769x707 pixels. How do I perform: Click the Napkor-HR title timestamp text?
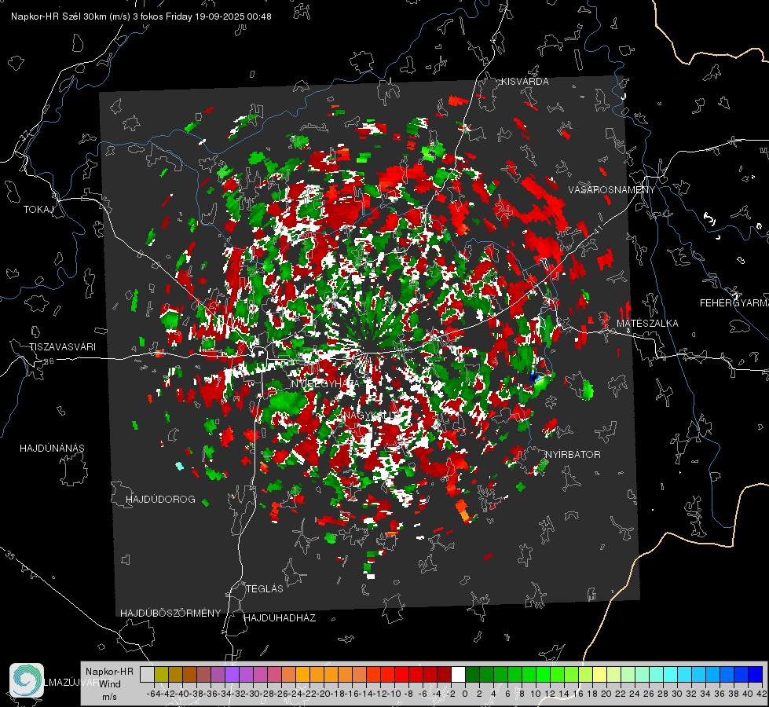[141, 16]
